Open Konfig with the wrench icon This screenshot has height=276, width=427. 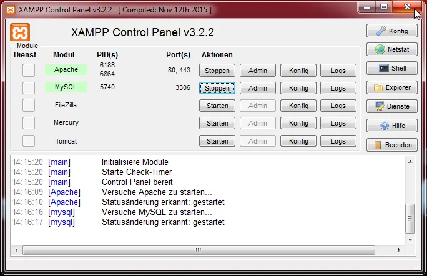(391, 31)
